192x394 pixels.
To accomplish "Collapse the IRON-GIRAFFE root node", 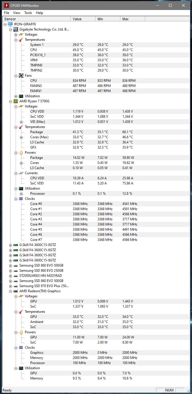I will [x=5, y=24].
